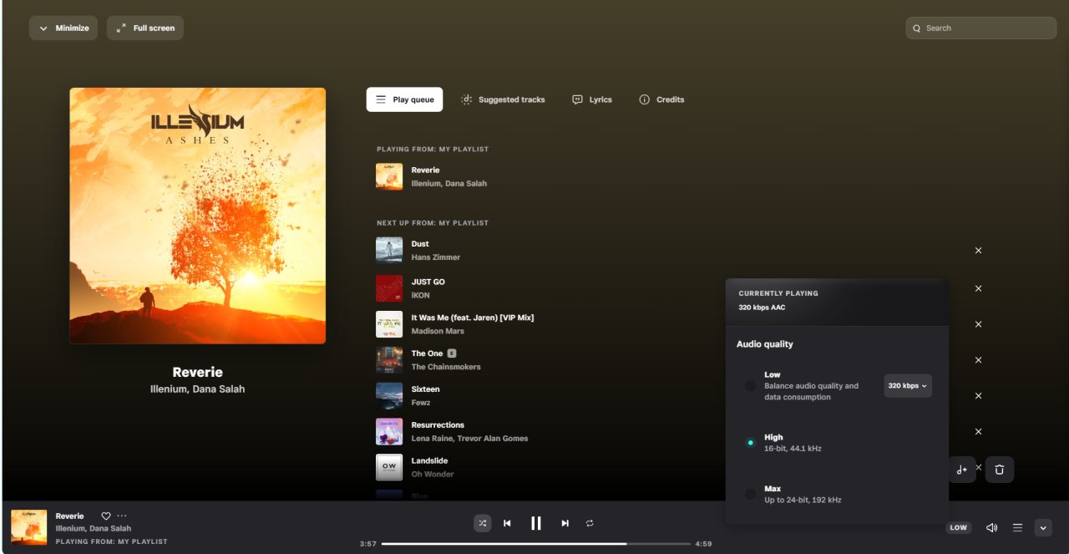Select High audio quality option

pyautogui.click(x=750, y=443)
